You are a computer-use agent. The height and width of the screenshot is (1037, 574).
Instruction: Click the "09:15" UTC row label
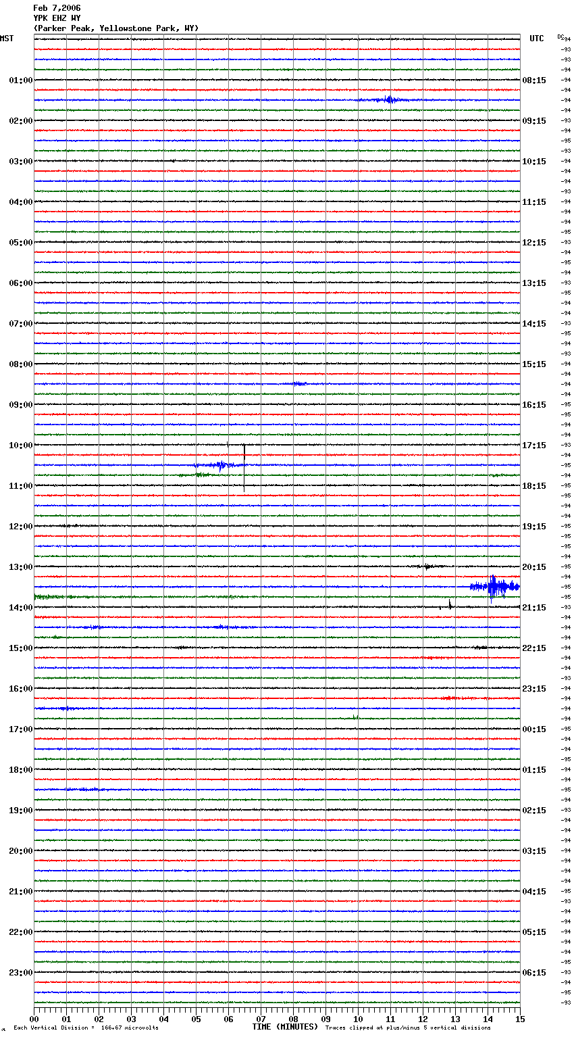point(534,121)
